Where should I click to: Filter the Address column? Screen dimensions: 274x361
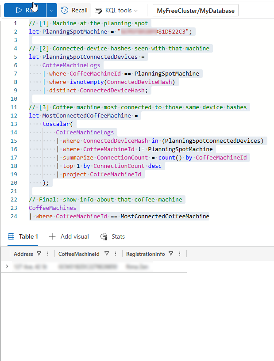pos(39,254)
